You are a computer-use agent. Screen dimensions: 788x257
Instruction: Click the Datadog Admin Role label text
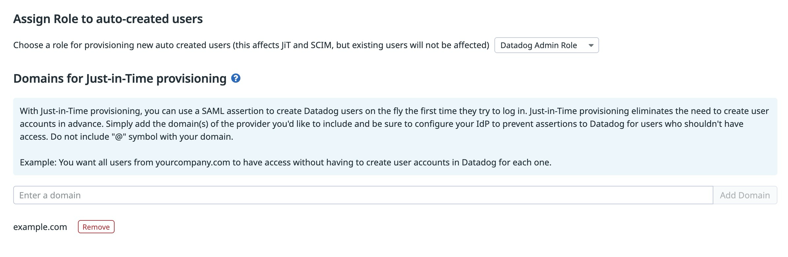click(538, 45)
